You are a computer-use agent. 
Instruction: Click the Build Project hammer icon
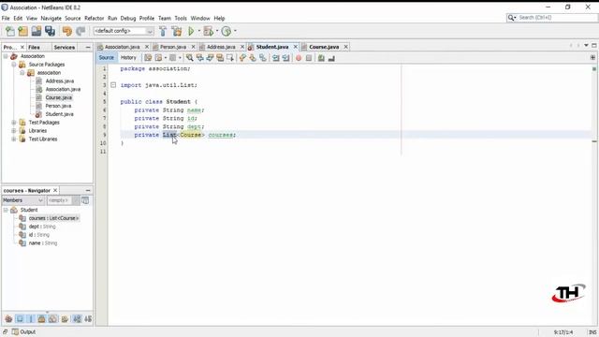(x=163, y=31)
